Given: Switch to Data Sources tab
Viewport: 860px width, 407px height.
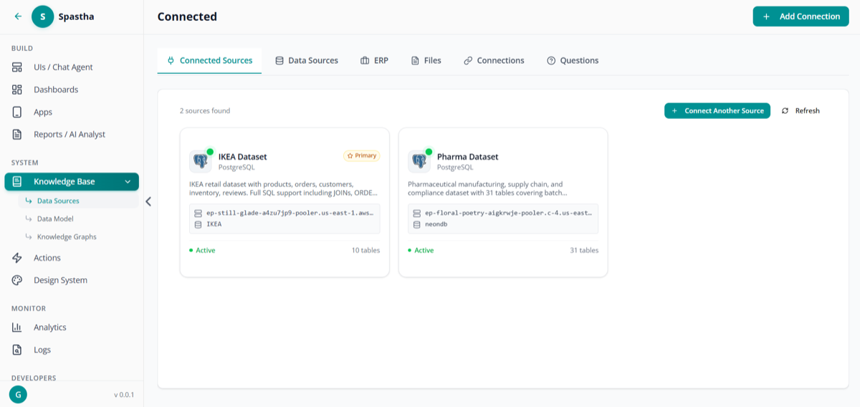Looking at the screenshot, I should click(307, 61).
